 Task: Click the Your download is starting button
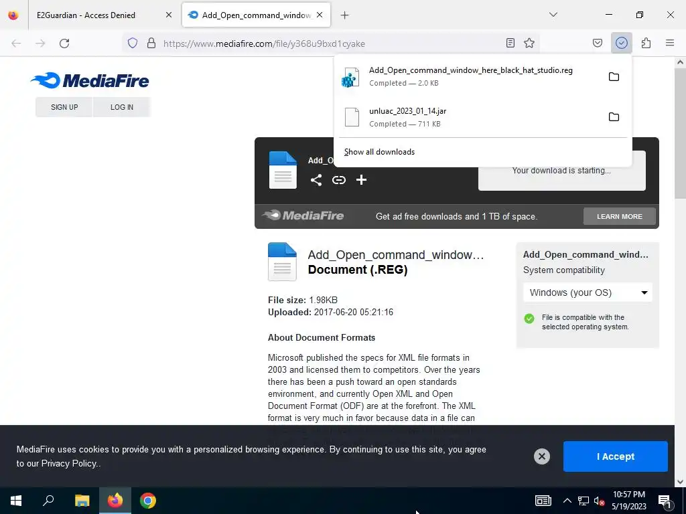click(x=561, y=171)
